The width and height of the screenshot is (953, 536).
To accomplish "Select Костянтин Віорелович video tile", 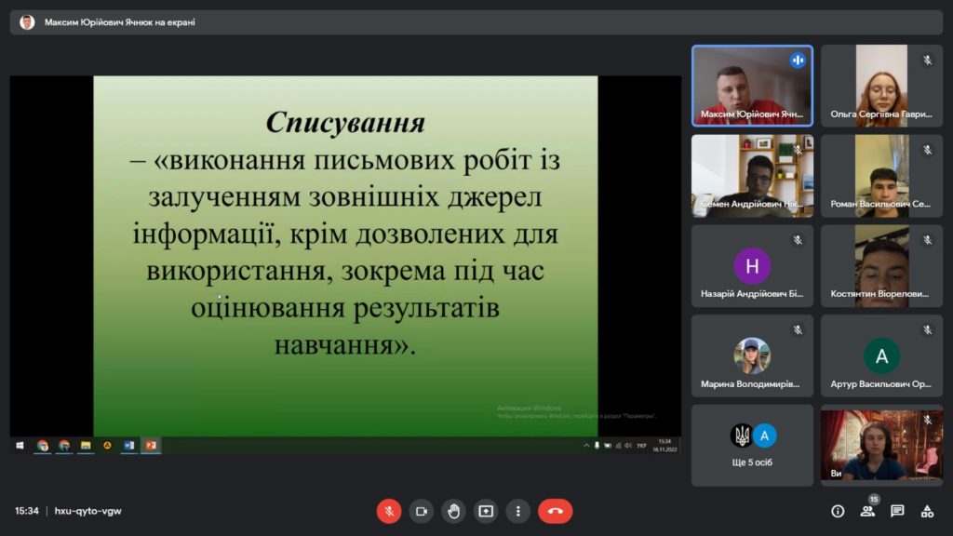I will click(x=881, y=265).
